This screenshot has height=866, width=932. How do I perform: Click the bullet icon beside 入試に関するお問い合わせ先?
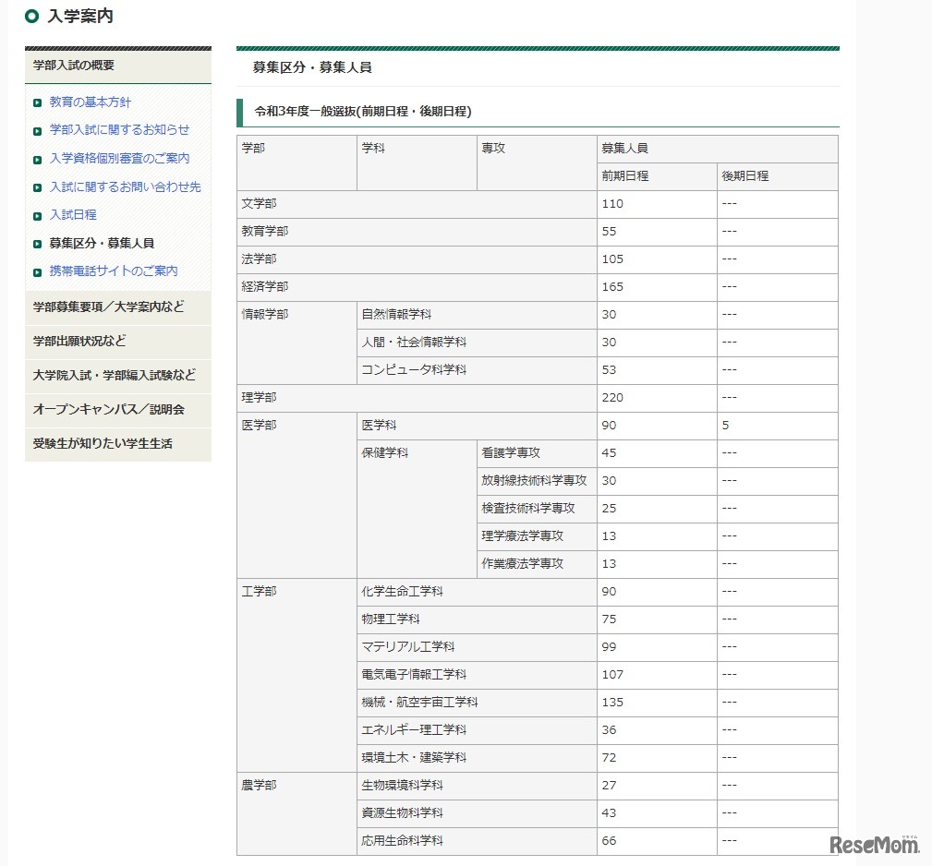tap(38, 186)
